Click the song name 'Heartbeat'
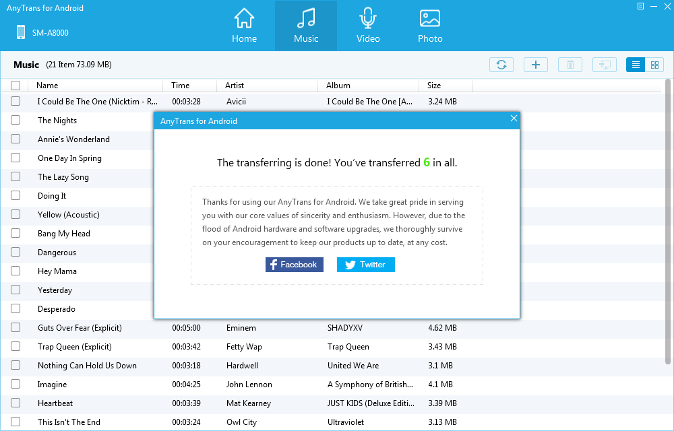Screen dimensions: 674x431 point(55,403)
